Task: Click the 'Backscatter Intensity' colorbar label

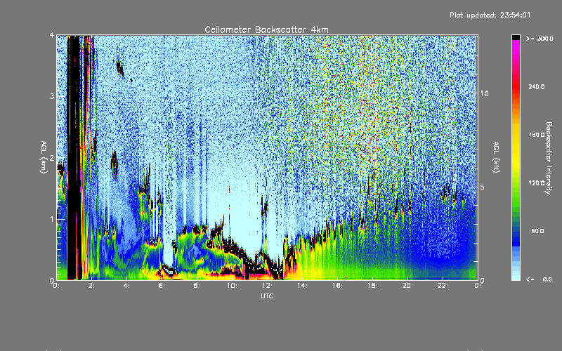Action: click(549, 158)
